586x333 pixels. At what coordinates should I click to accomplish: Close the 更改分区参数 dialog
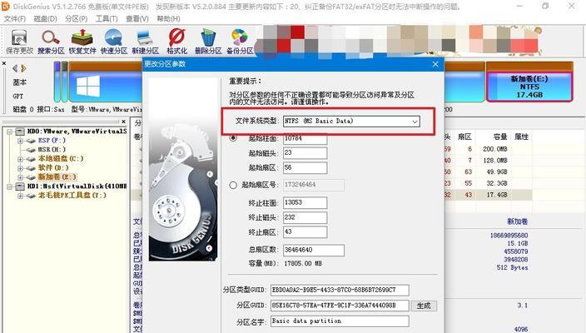coord(435,64)
